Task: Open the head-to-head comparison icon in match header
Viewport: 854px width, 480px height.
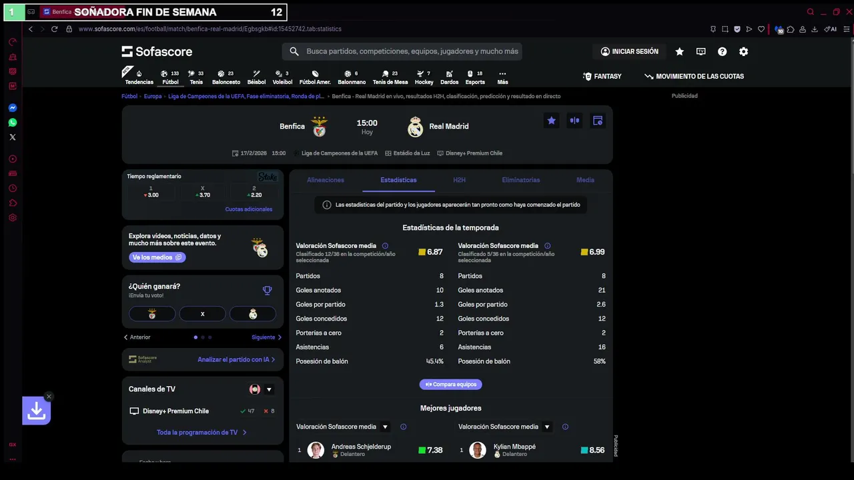Action: (x=574, y=121)
